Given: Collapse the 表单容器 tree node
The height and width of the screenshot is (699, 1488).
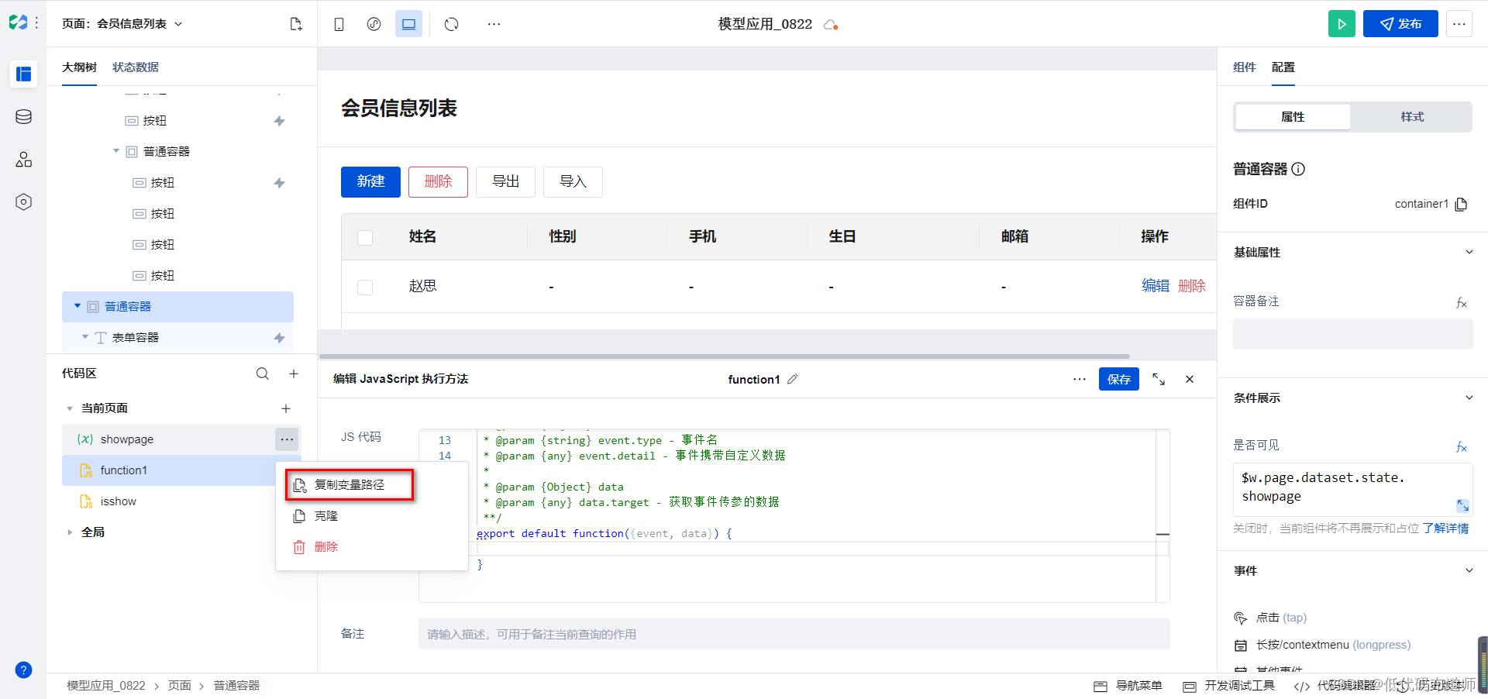Looking at the screenshot, I should point(85,337).
